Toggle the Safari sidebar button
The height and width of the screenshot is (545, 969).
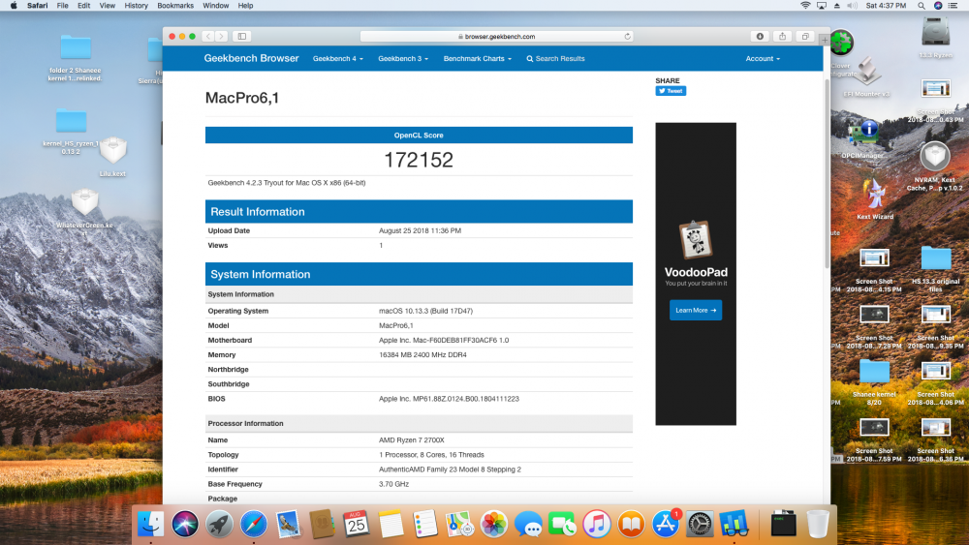click(242, 37)
